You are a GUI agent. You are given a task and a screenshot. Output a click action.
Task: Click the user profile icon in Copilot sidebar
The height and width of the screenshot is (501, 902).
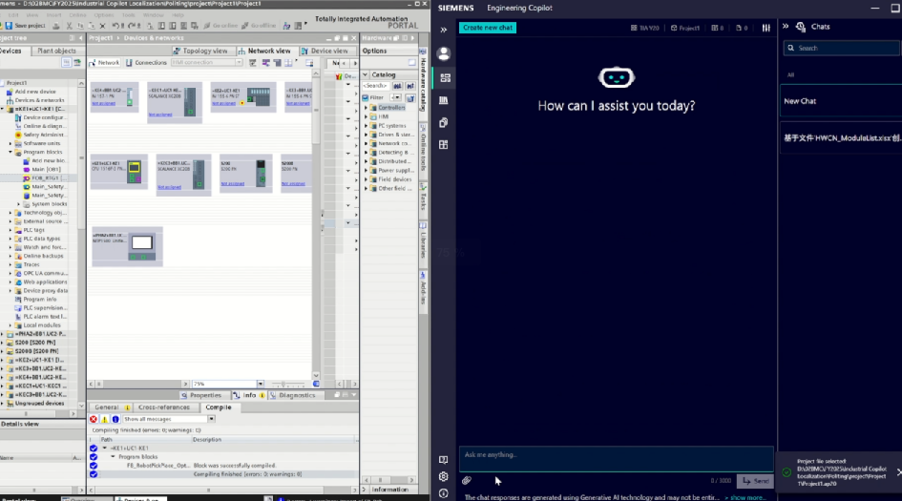point(444,53)
